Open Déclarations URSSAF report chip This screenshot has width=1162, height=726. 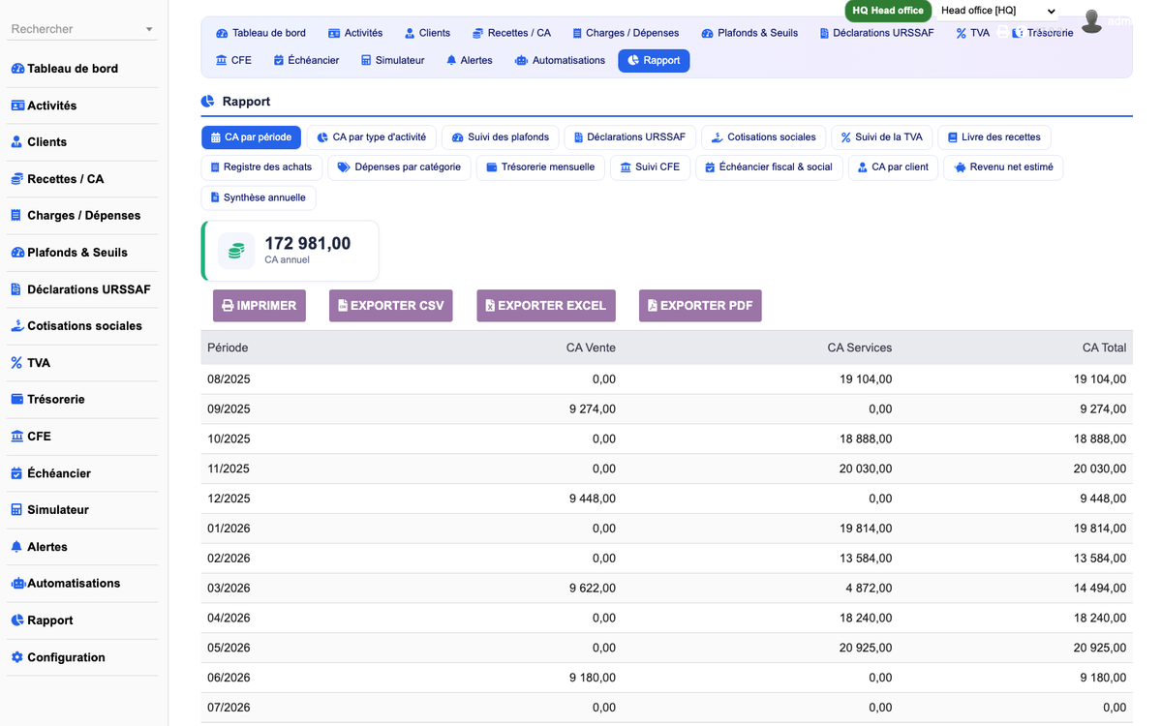(629, 137)
